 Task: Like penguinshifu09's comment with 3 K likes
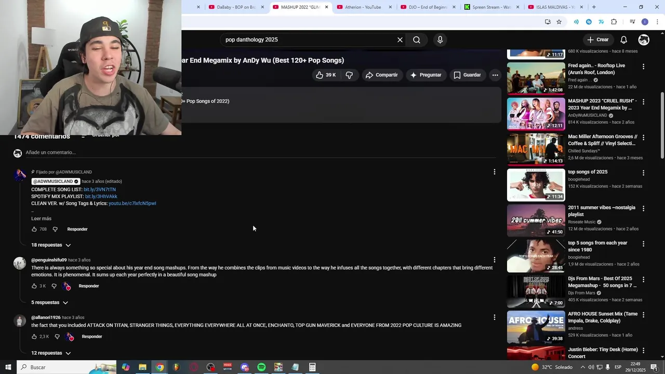click(x=34, y=286)
